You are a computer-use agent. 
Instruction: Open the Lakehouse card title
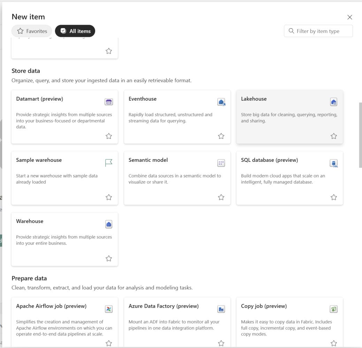[x=254, y=99]
